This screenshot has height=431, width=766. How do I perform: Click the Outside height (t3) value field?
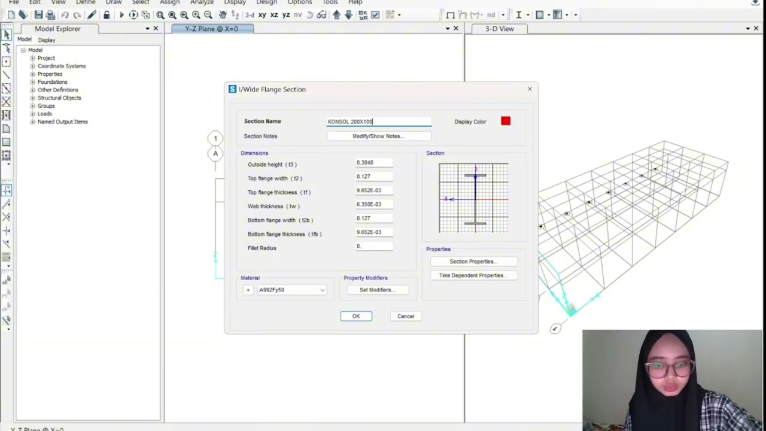tap(374, 163)
